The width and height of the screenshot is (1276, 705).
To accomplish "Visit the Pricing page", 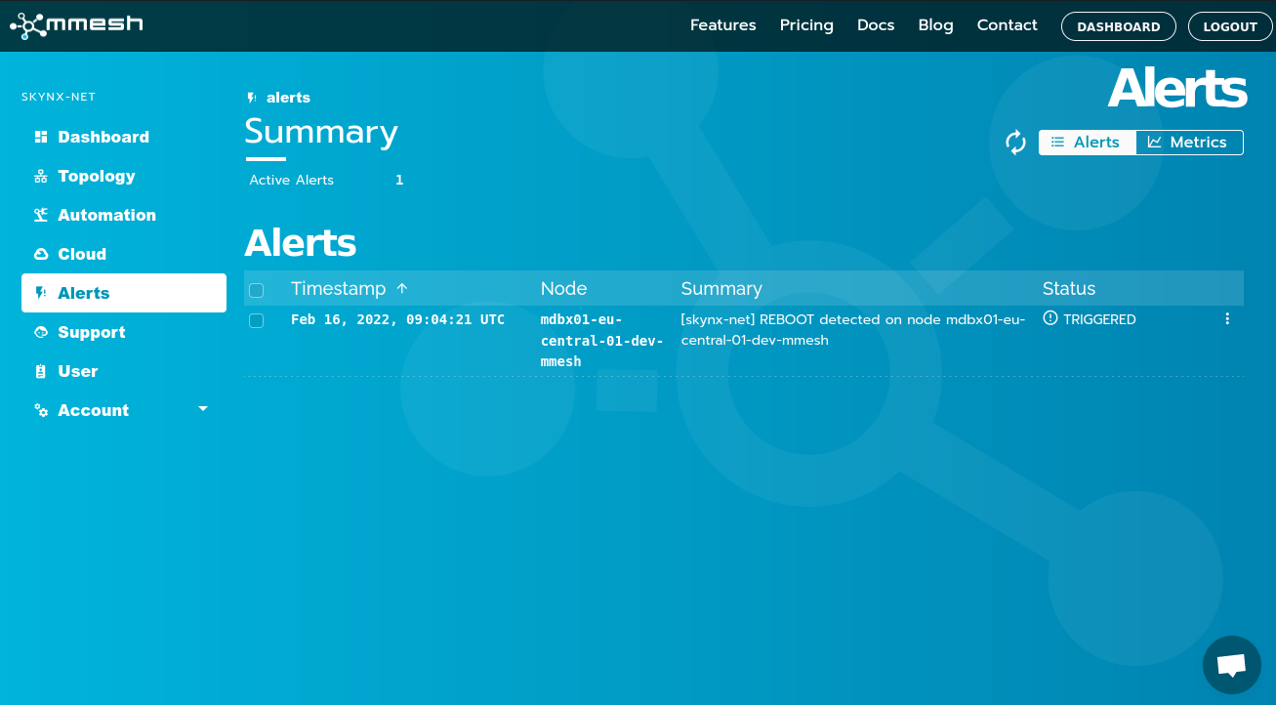I will [x=806, y=25].
